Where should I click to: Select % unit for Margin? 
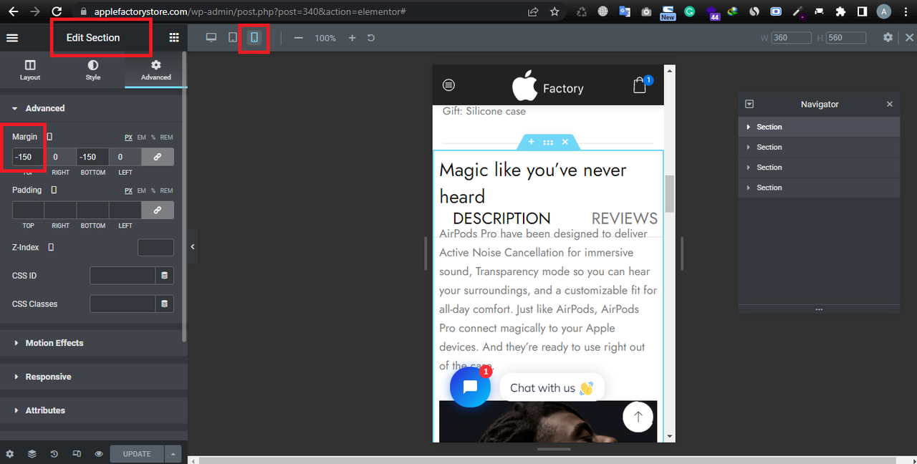[153, 137]
